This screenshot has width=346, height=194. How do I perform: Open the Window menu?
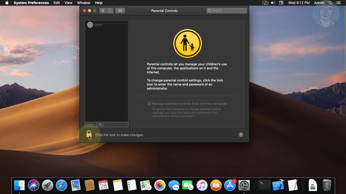tap(84, 3)
